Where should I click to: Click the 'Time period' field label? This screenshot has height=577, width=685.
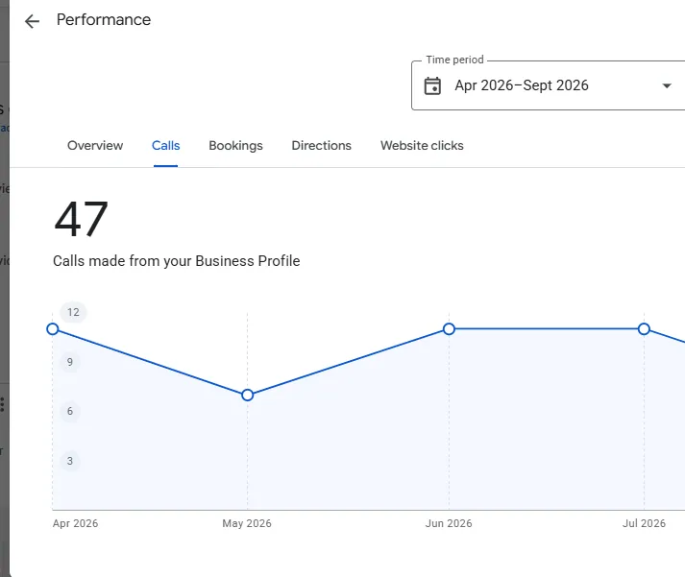(454, 60)
